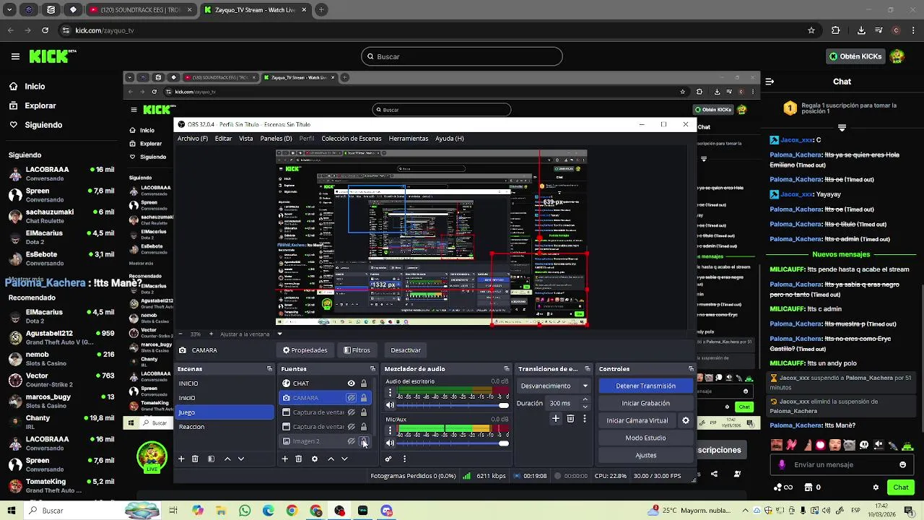
Task: Open the browser tab search dropdown
Action: pyautogui.click(x=10, y=10)
